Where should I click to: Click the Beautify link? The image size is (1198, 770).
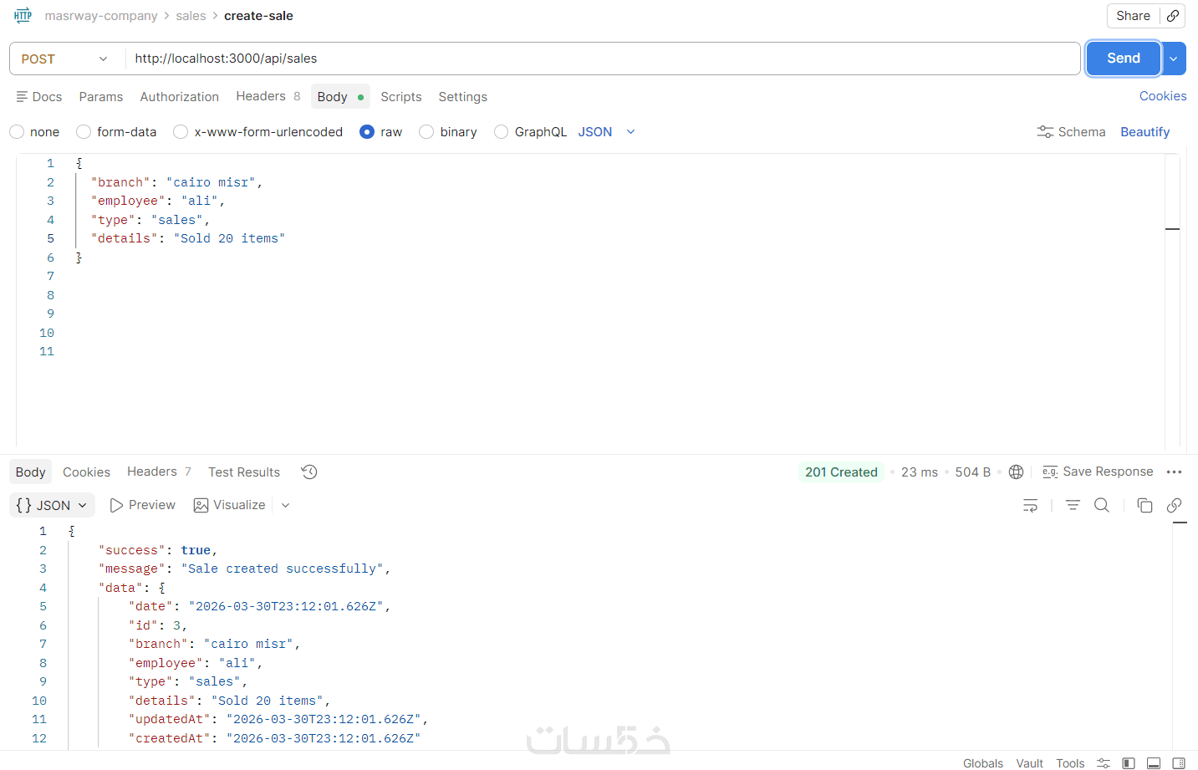[x=1144, y=132]
